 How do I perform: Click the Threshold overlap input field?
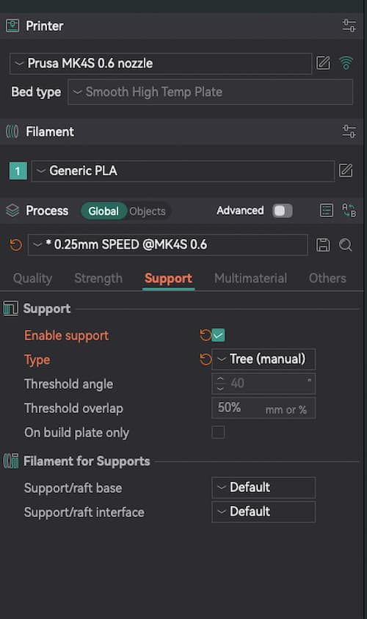pyautogui.click(x=264, y=409)
